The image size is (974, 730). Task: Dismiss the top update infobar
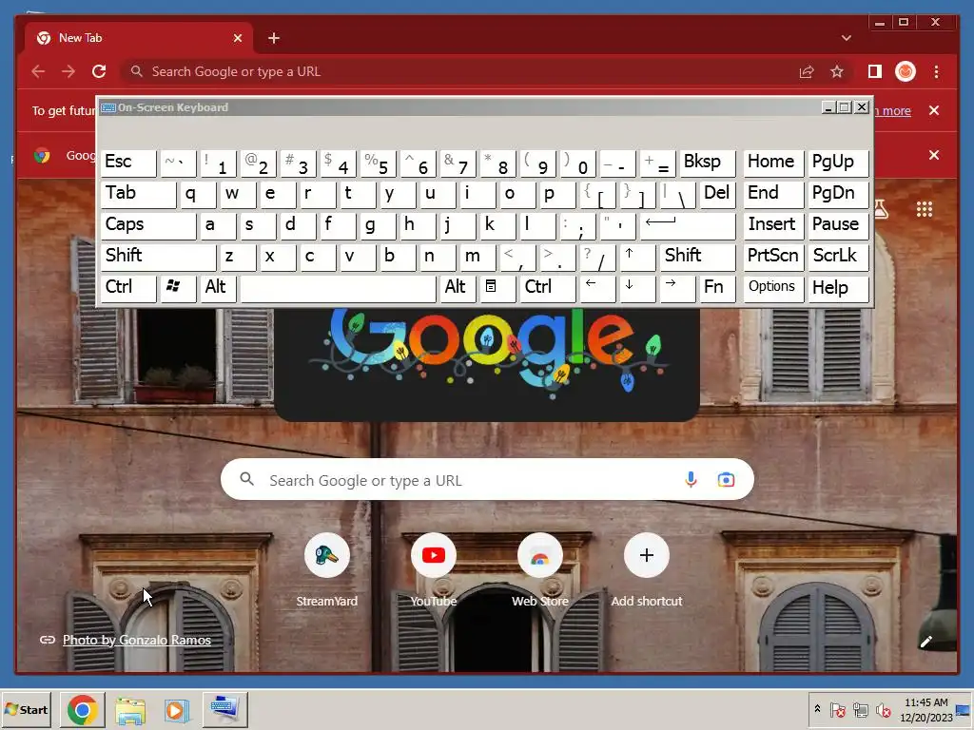(934, 110)
